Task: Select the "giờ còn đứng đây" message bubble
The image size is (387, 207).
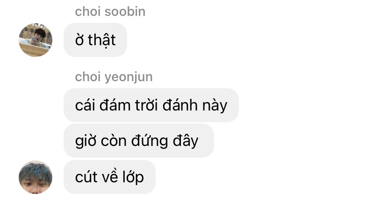Action: point(139,140)
